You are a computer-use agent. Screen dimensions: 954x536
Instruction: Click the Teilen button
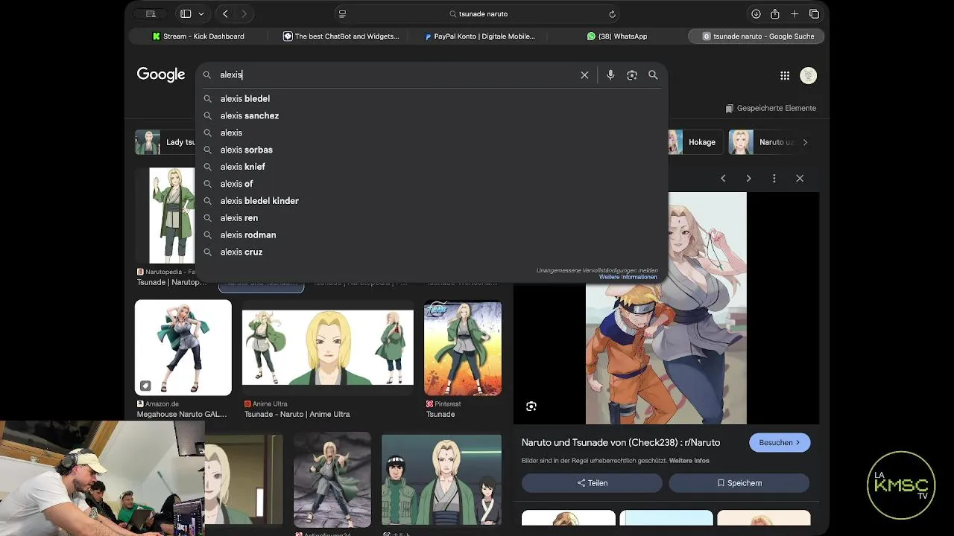pos(592,483)
